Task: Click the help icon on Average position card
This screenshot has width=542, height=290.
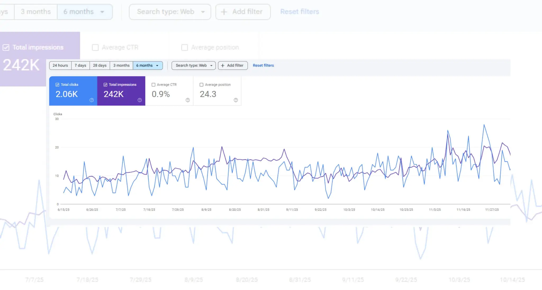Action: pos(235,100)
